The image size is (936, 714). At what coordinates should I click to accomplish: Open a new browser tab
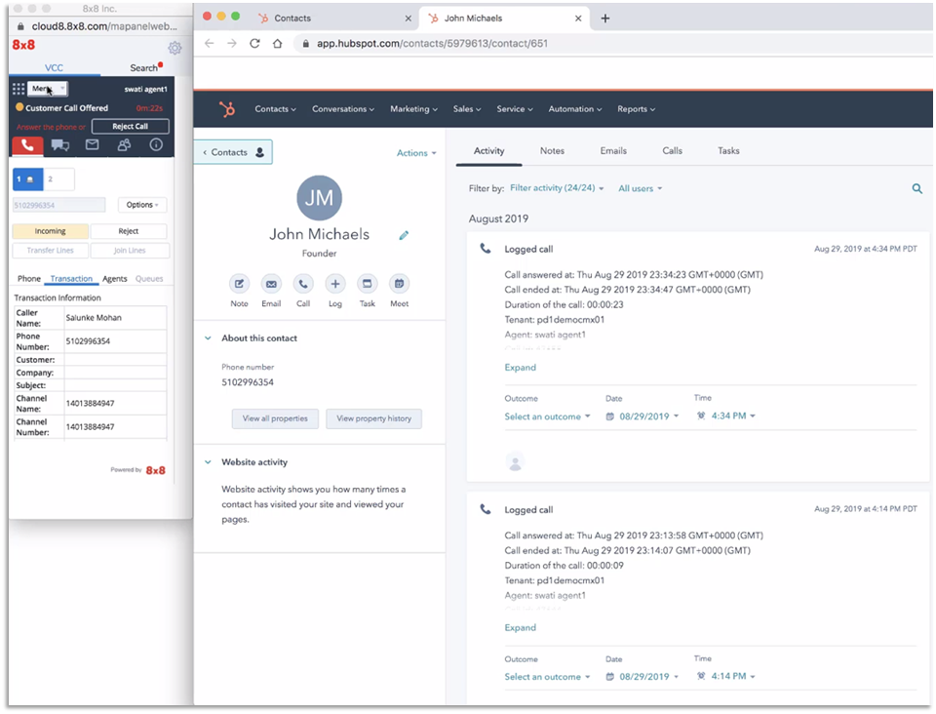(x=605, y=19)
